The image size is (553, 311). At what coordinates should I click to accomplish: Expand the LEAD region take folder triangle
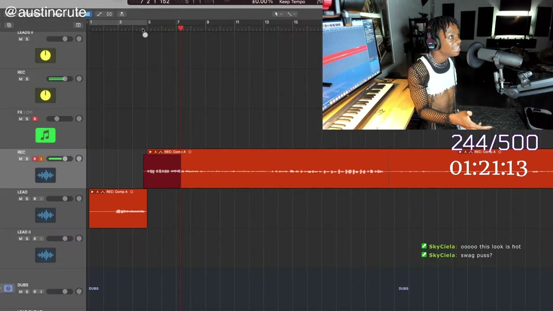click(x=92, y=192)
